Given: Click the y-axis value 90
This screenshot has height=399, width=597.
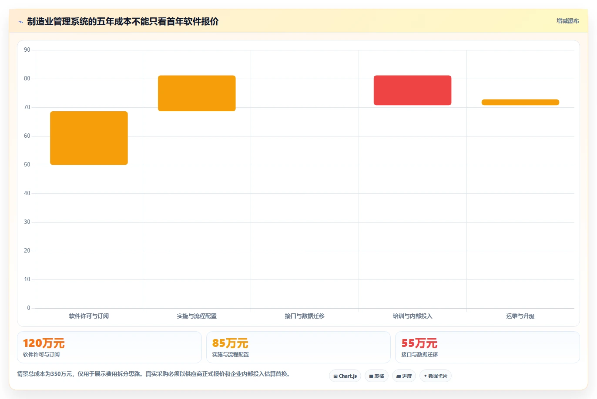Looking at the screenshot, I should [x=27, y=50].
